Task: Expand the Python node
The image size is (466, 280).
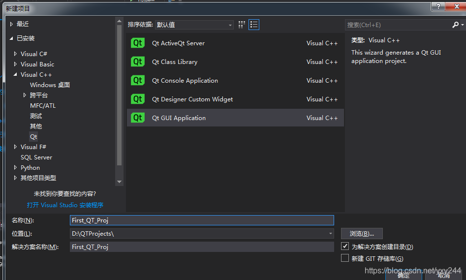Action: coord(15,168)
